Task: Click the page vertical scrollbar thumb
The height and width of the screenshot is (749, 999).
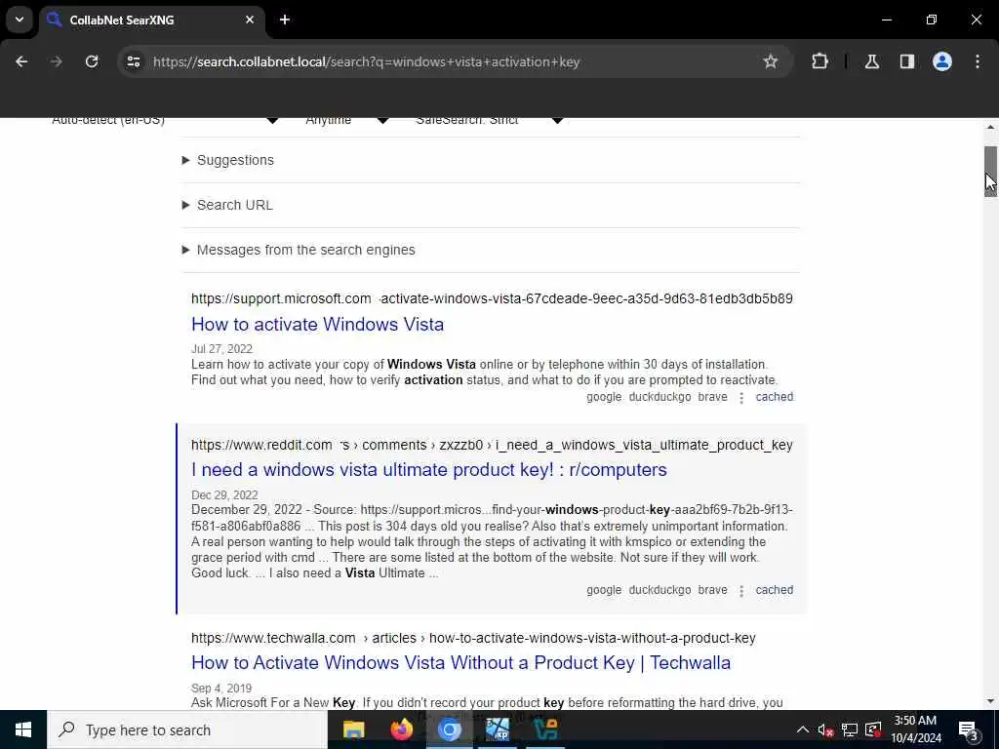Action: tap(990, 171)
